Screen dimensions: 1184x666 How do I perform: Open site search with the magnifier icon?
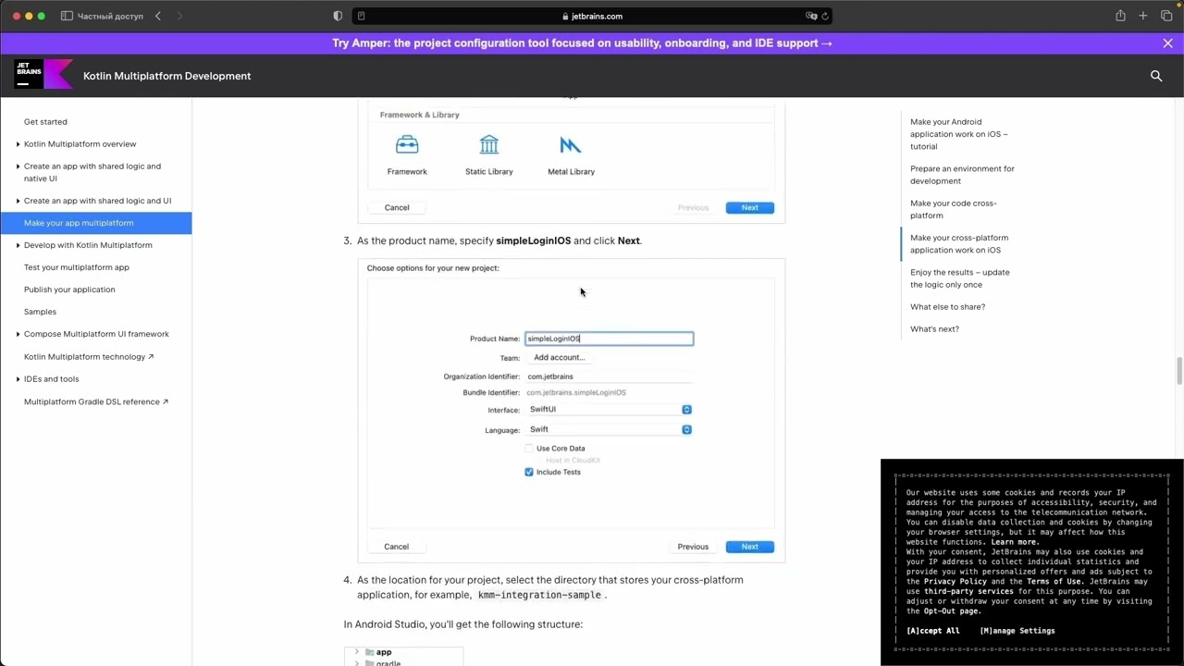(x=1156, y=76)
